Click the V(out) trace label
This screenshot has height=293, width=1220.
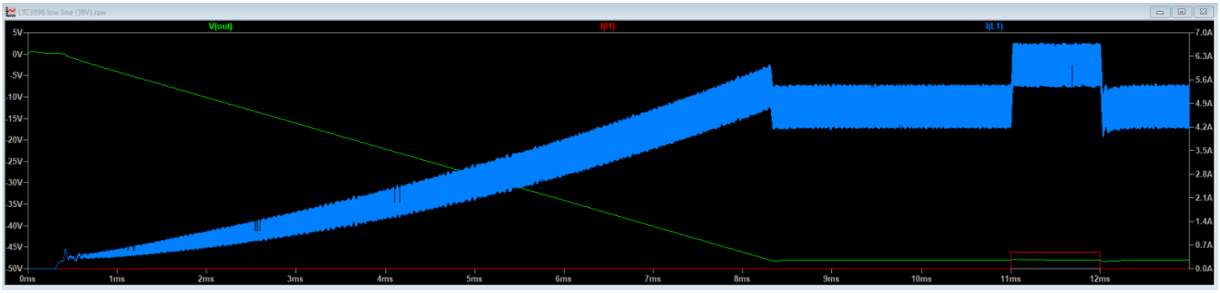coord(221,26)
